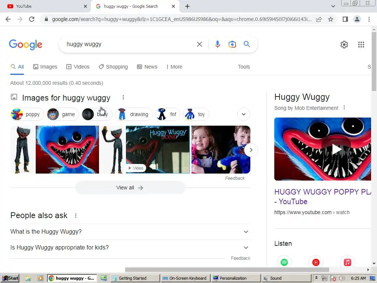Listen on Spotify
Image resolution: width=377 pixels, height=283 pixels.
284,262
